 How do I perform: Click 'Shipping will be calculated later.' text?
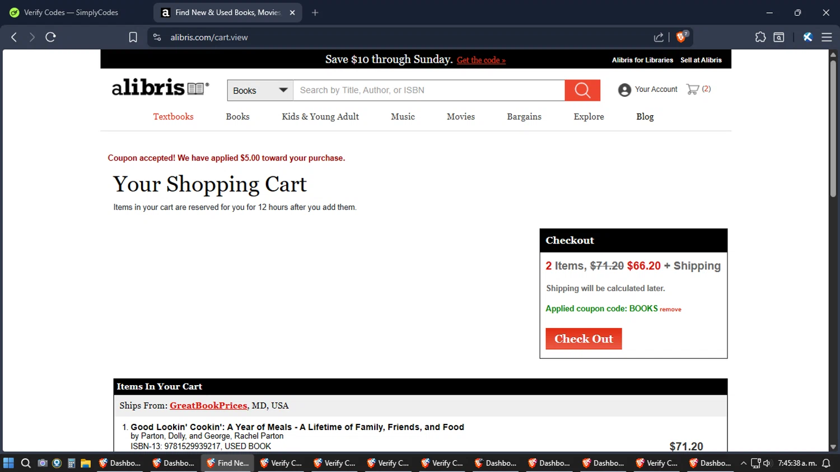pos(605,288)
